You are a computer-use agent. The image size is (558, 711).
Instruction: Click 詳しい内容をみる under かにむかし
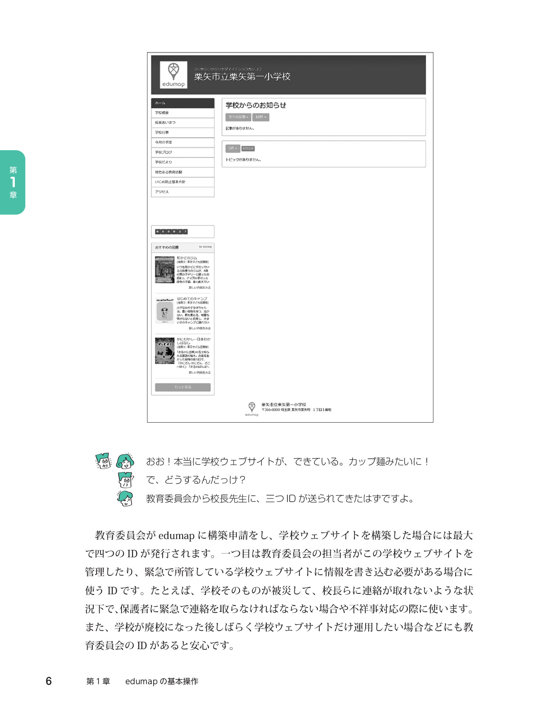pyautogui.click(x=200, y=373)
